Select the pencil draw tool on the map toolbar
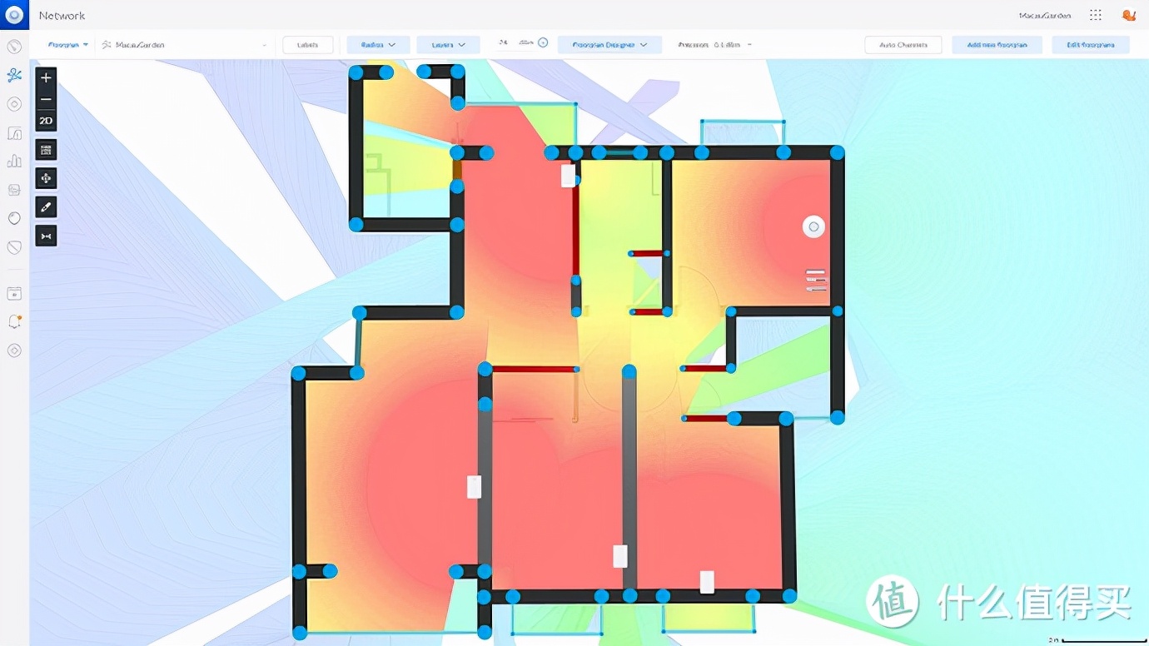 [x=46, y=206]
